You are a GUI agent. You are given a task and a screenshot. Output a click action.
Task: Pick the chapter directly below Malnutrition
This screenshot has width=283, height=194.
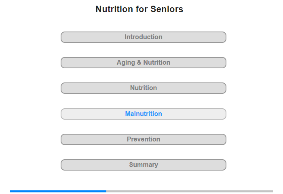click(143, 139)
